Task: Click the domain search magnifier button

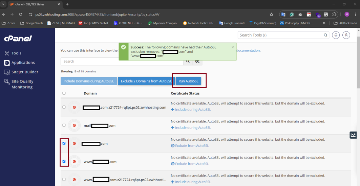Action: coord(188,62)
